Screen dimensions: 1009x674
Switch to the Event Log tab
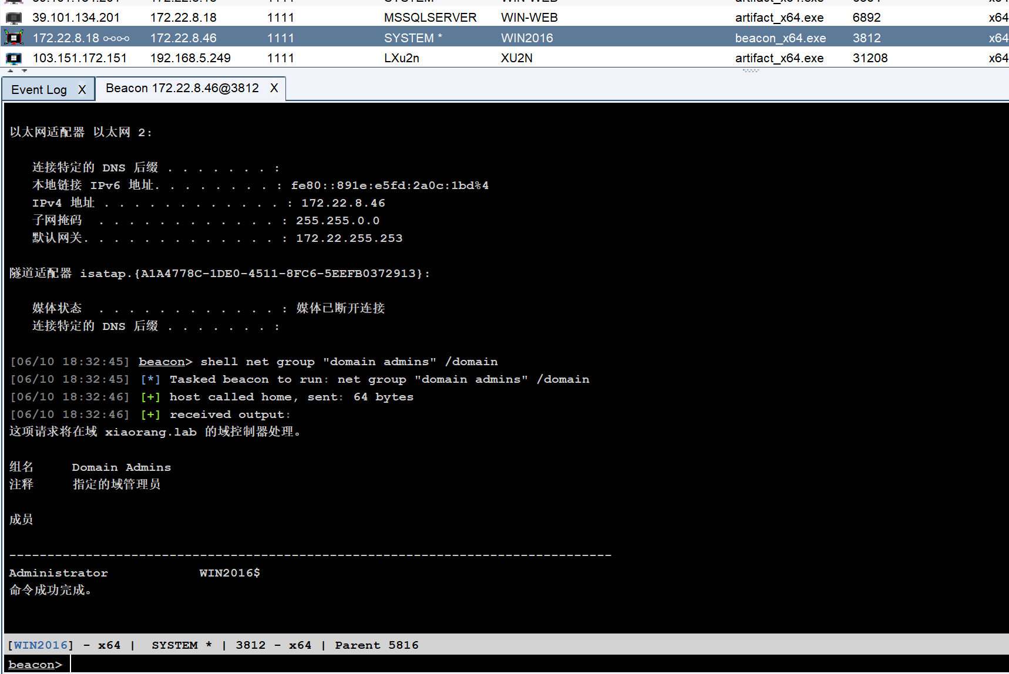click(x=39, y=90)
